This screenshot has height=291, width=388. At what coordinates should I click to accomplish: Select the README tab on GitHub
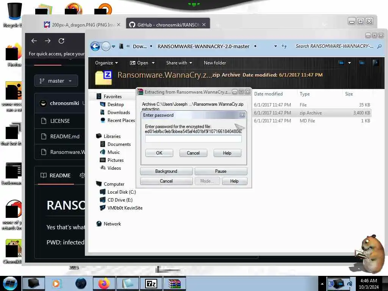pyautogui.click(x=56, y=175)
